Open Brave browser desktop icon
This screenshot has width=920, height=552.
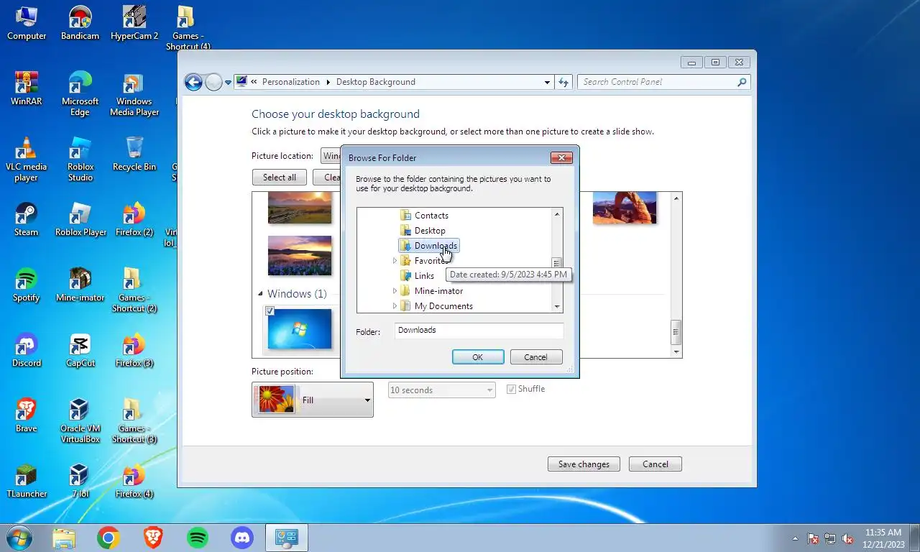27,415
